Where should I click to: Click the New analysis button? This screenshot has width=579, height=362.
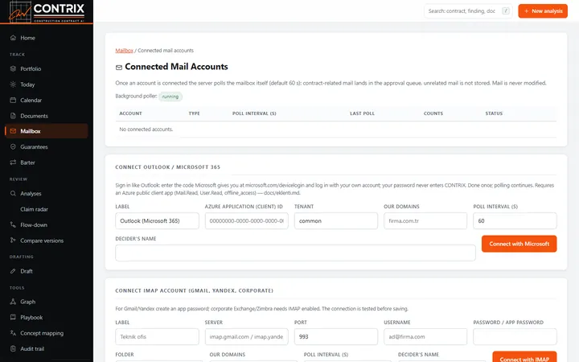point(543,11)
